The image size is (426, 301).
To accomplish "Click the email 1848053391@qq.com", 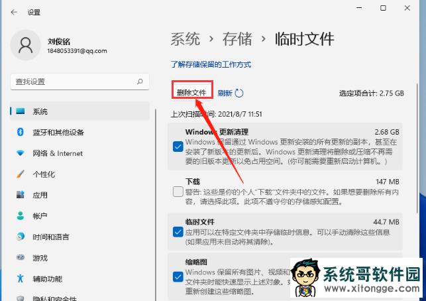I will pyautogui.click(x=77, y=51).
